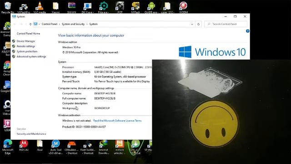Open Google Docs desktop shortcut
291x164 pixels.
(x=6, y=87)
